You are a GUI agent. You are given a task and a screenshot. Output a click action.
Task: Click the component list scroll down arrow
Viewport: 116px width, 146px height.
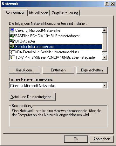105,57
